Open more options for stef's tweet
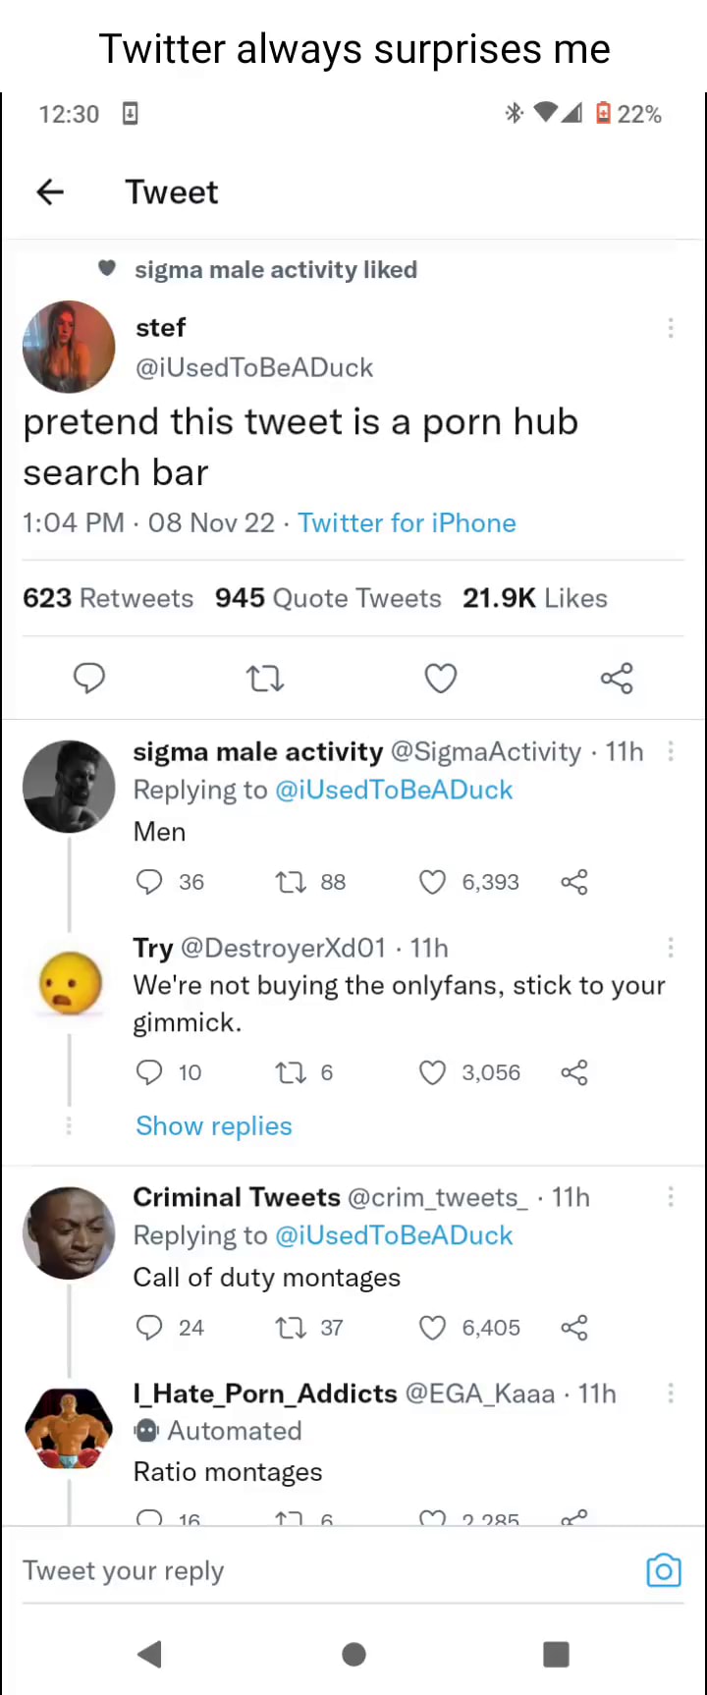The height and width of the screenshot is (1695, 707). 671,328
